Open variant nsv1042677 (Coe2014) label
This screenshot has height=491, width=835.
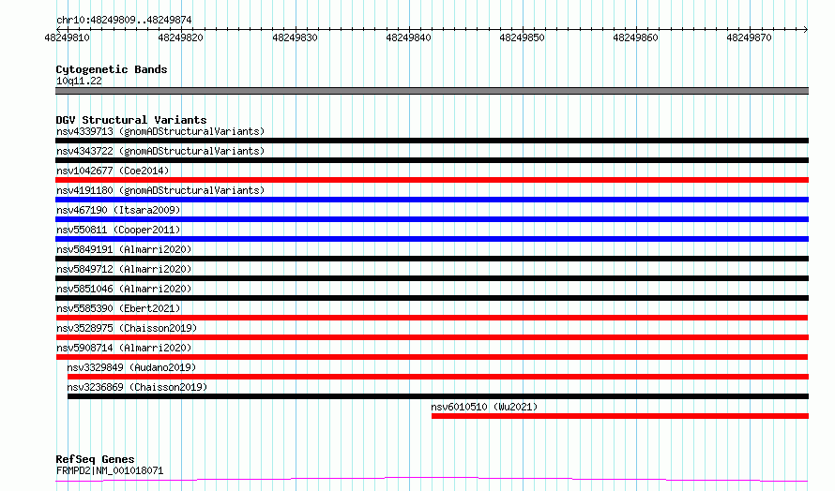pos(113,171)
